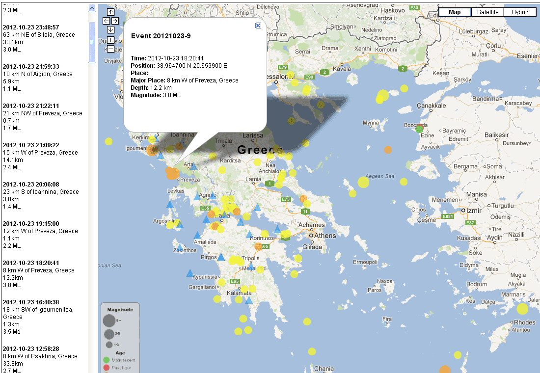
Task: Click the orange marker south of Korinthos
Action: pyautogui.click(x=258, y=246)
